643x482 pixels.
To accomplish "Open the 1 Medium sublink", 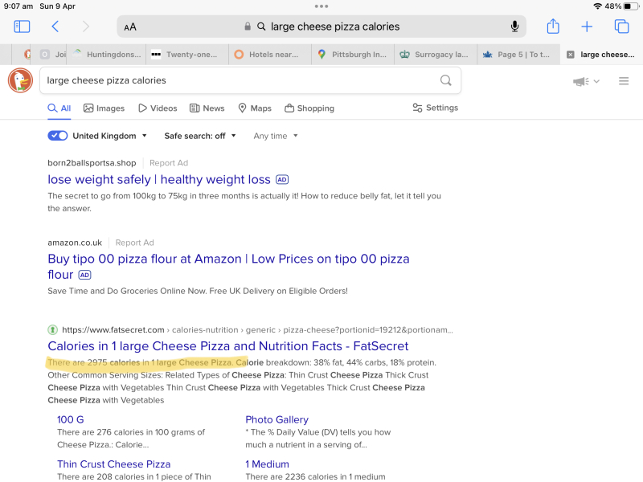I will [x=267, y=464].
